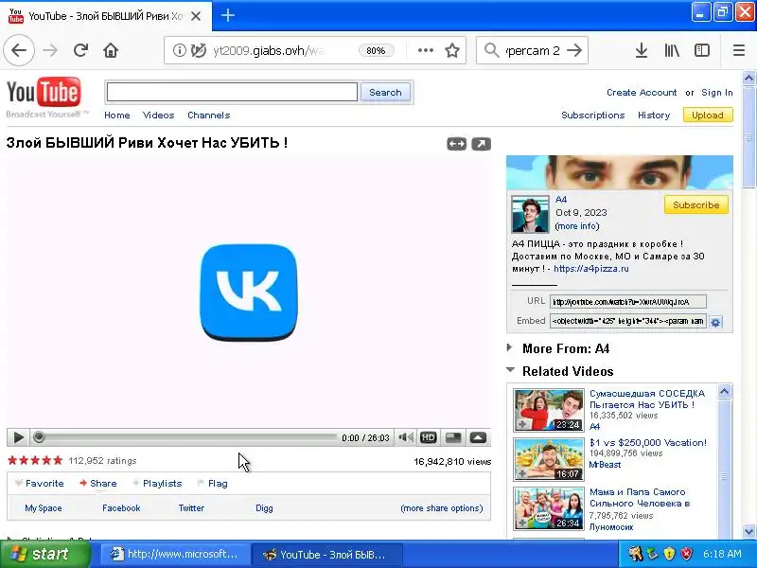The width and height of the screenshot is (757, 568).
Task: Toggle the browser sidebar
Action: (701, 50)
